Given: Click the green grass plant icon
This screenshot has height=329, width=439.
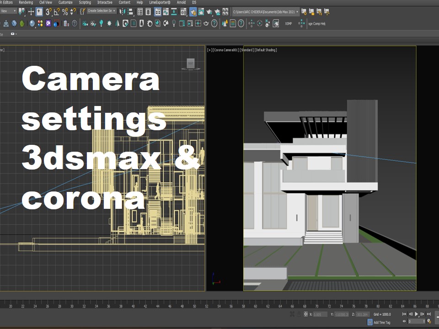Looking at the screenshot, I should (22, 24).
